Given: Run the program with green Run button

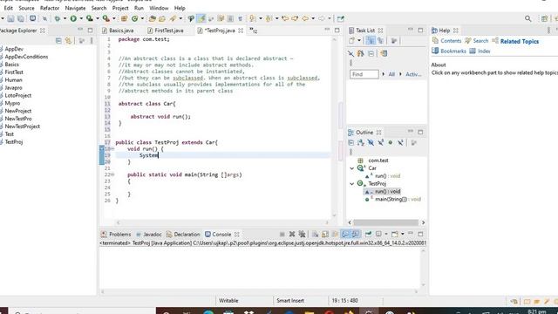Looking at the screenshot, I should pyautogui.click(x=73, y=18).
